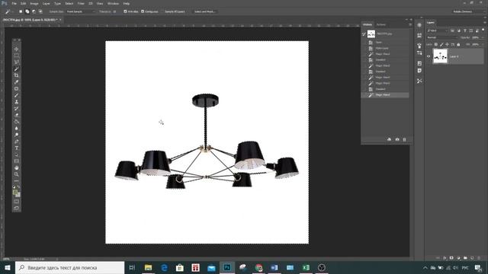
Task: Open the Sample Size dropdown
Action: pos(80,11)
